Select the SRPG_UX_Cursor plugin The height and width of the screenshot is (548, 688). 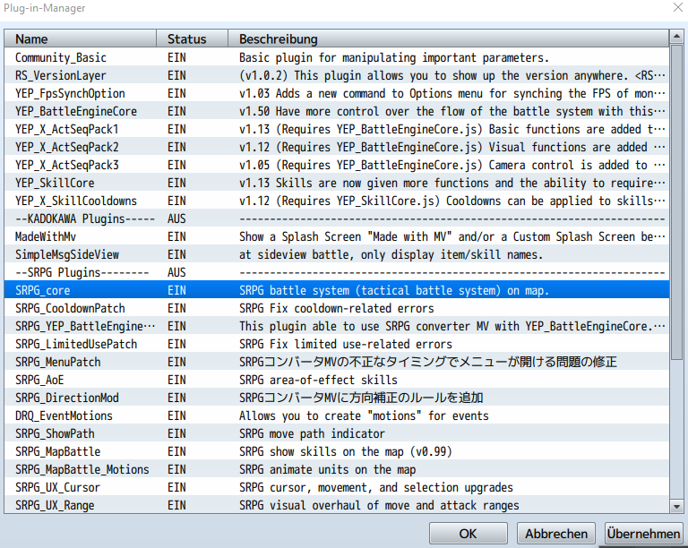[337, 487]
